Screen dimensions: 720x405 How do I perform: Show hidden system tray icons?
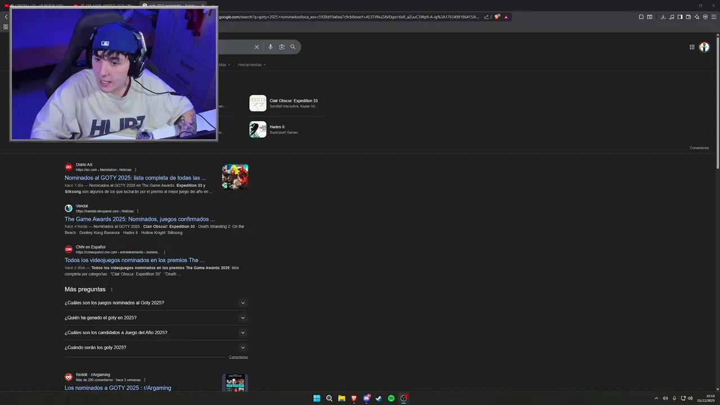click(x=656, y=398)
